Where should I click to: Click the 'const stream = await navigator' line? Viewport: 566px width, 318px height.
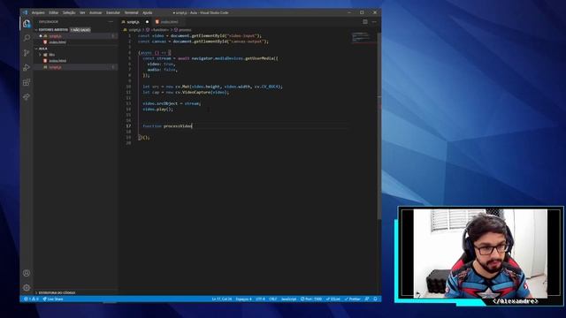210,58
